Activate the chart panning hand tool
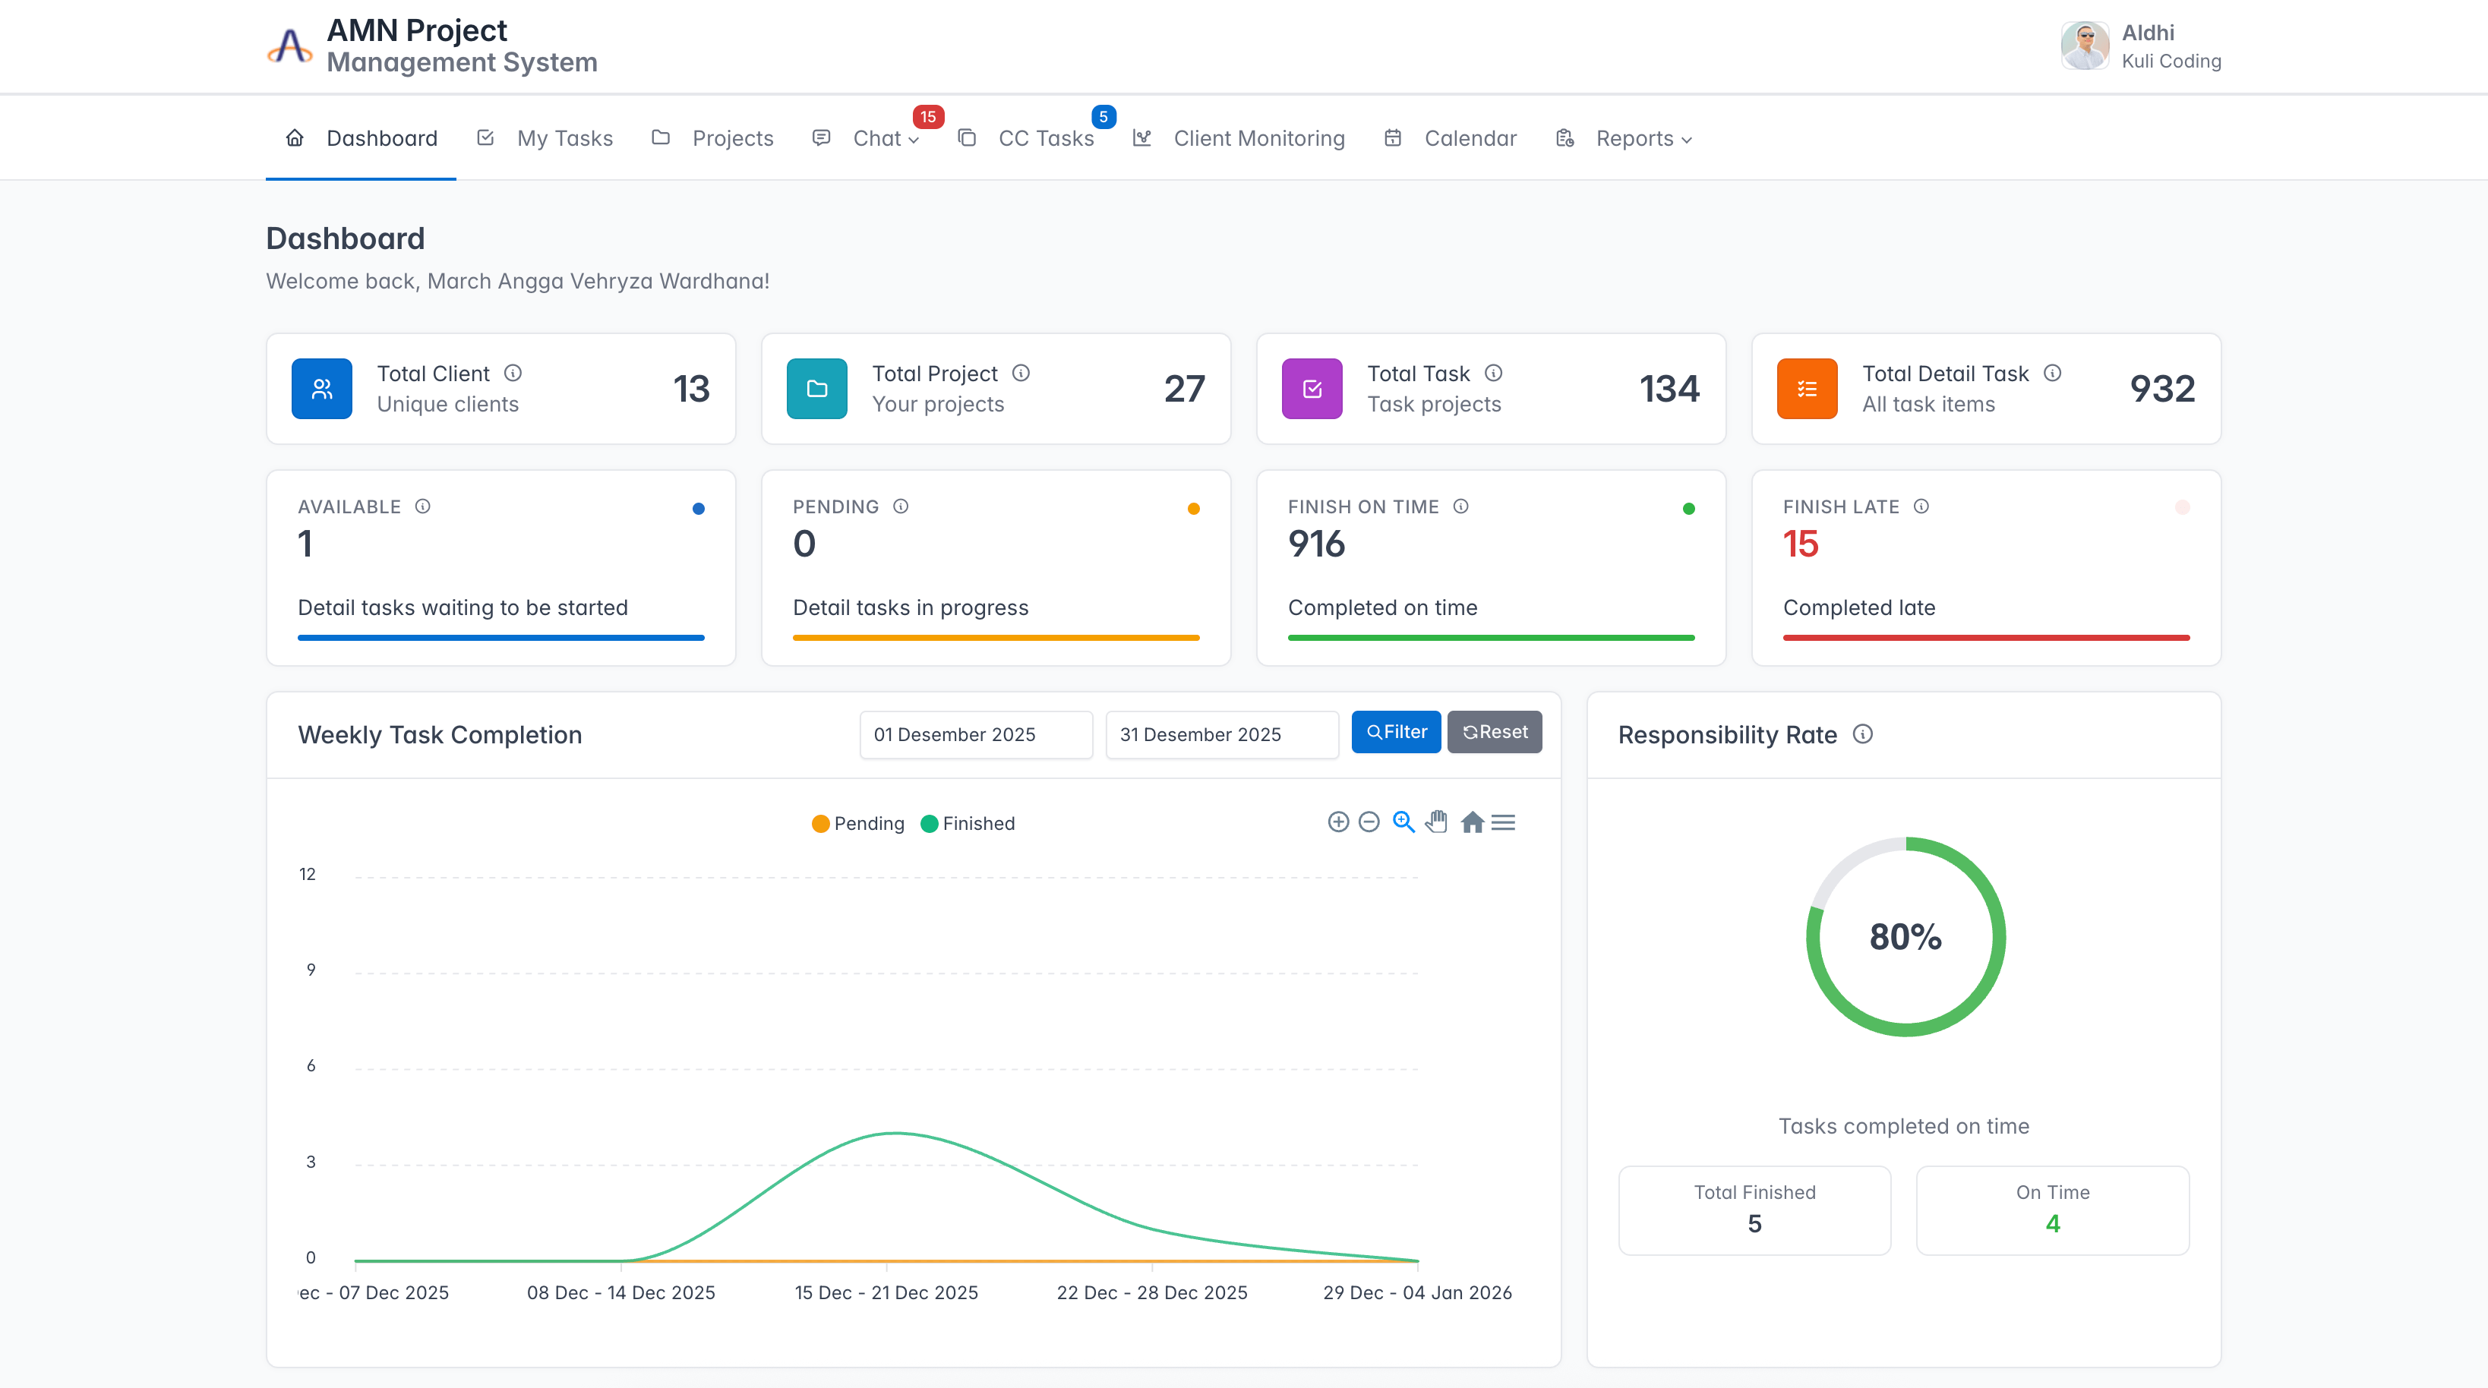Viewport: 2488px width, 1388px height. pos(1437,822)
